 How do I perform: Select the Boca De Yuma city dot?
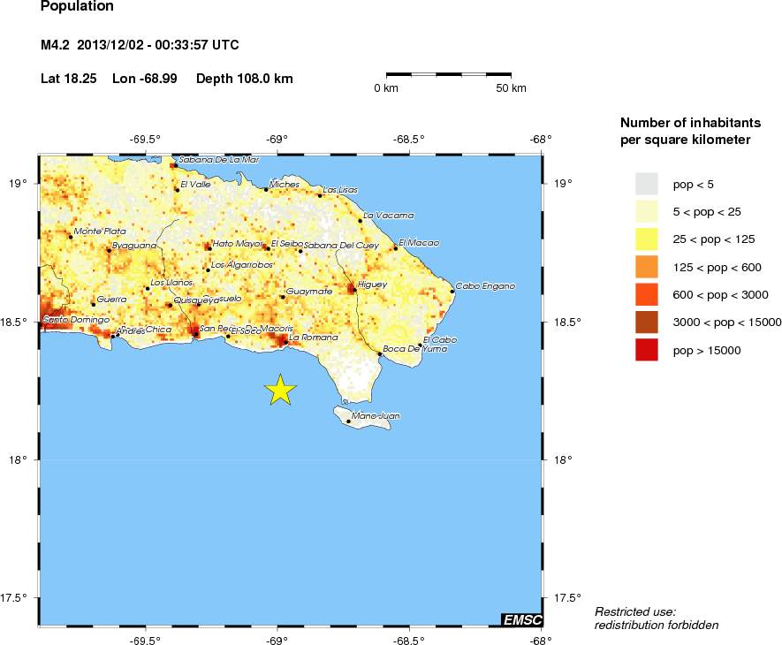380,354
